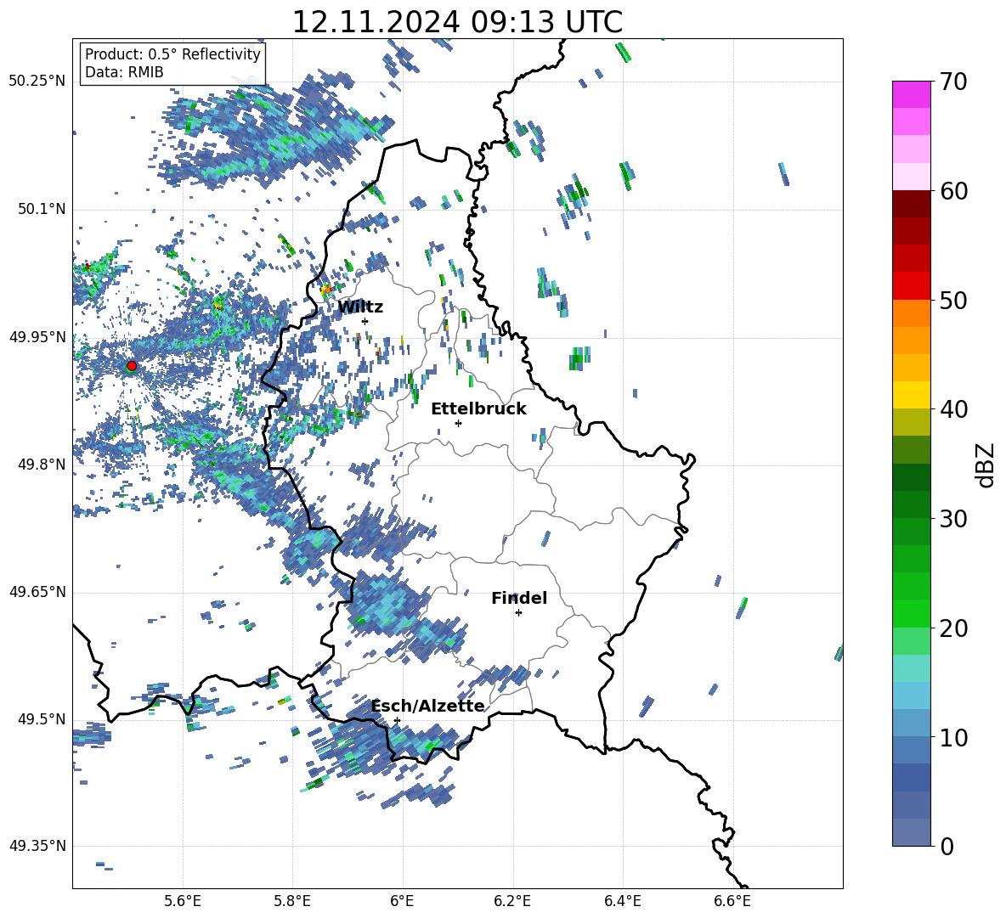Screen dimensions: 1006x918
Task: Click the 'Data: RMIB' text
Action: [124, 72]
